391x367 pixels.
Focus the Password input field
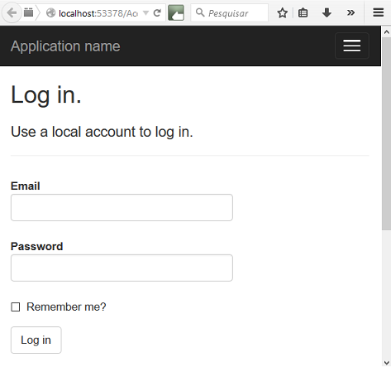click(x=122, y=268)
